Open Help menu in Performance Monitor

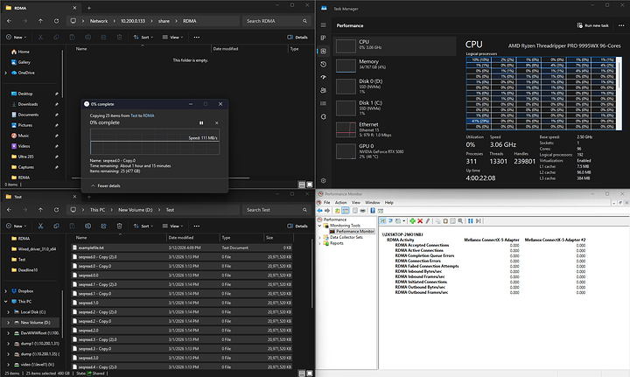click(x=388, y=202)
